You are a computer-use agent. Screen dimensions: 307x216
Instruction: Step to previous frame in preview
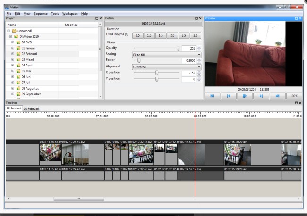pyautogui.click(x=228, y=96)
